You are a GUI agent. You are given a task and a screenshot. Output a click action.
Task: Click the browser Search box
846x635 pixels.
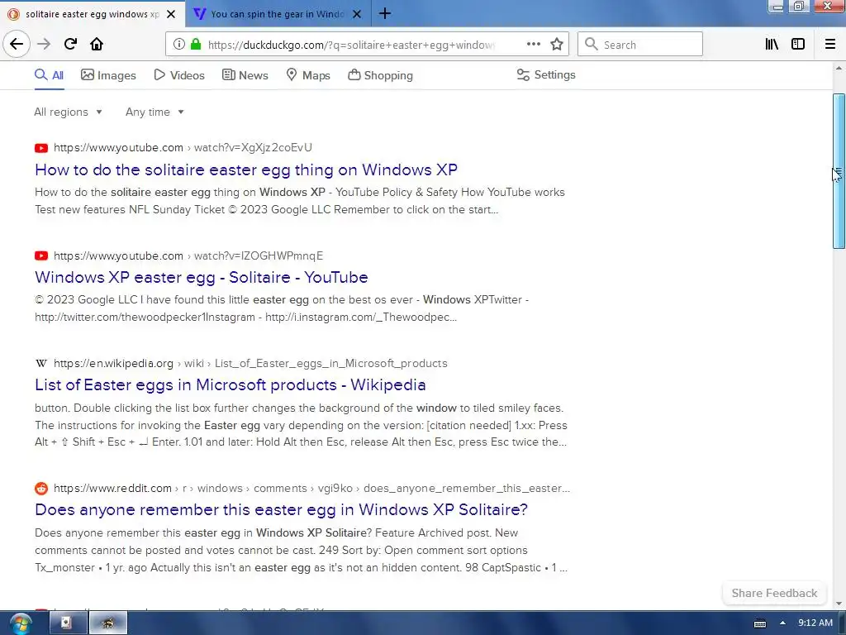[640, 45]
